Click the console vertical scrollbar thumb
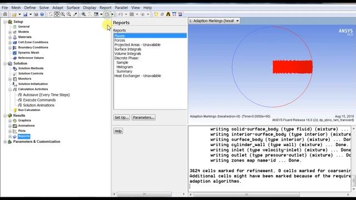 coord(354,180)
